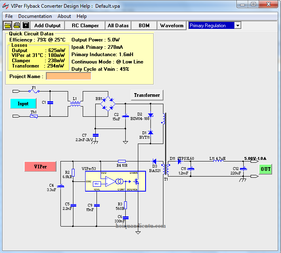Viewport: 281px width, 253px height.
Task: Click the R4 10R resistor symbol
Action: point(122,161)
